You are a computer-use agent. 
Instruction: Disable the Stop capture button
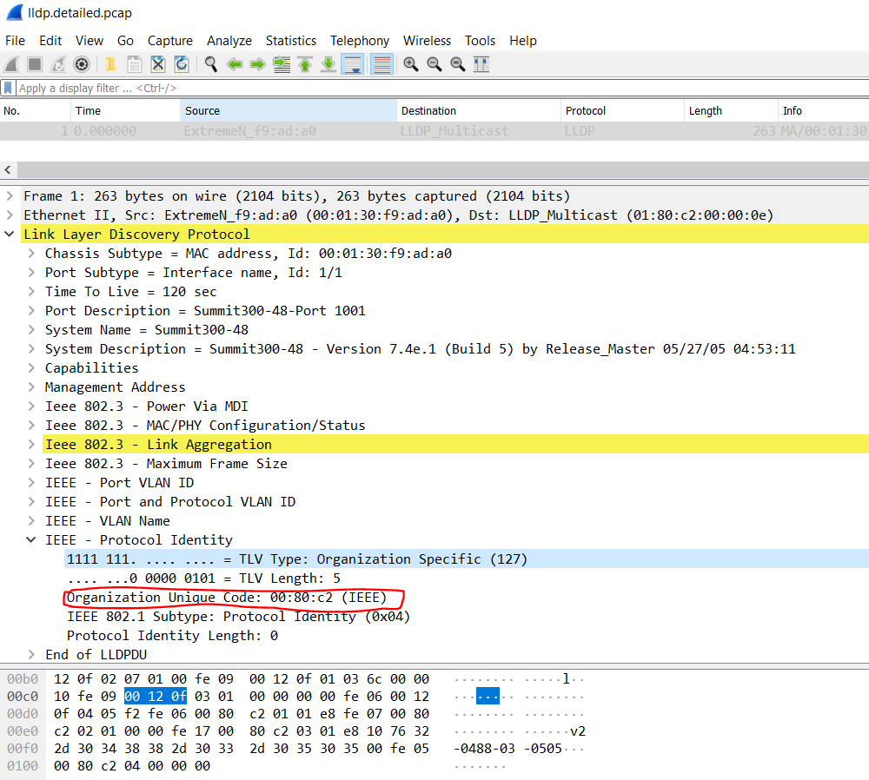pos(34,63)
